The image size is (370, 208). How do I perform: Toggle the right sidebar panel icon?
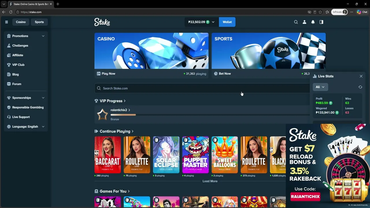(321, 22)
